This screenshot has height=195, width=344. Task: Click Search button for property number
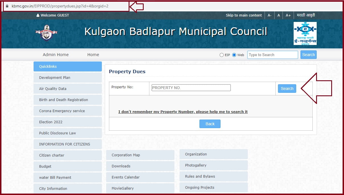point(287,89)
